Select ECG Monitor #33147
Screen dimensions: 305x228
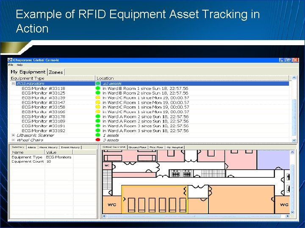pos(43,102)
